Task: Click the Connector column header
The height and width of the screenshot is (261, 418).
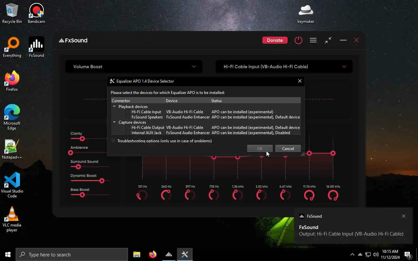Action: (x=138, y=100)
